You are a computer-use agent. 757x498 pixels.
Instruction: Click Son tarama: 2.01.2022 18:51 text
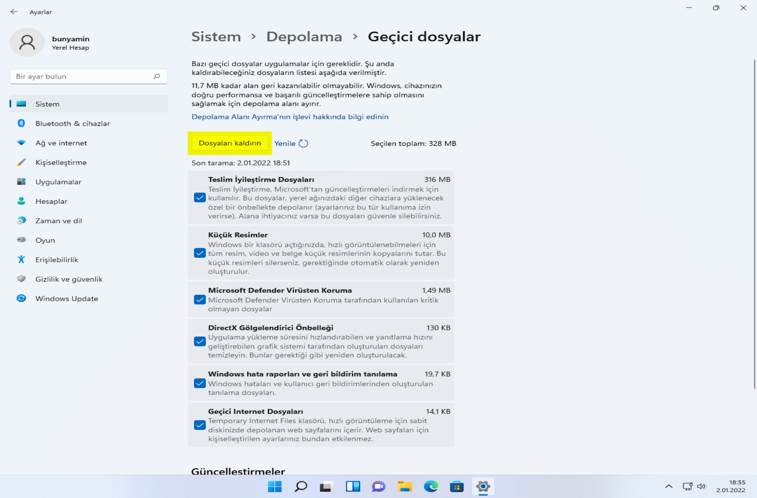[x=241, y=163]
